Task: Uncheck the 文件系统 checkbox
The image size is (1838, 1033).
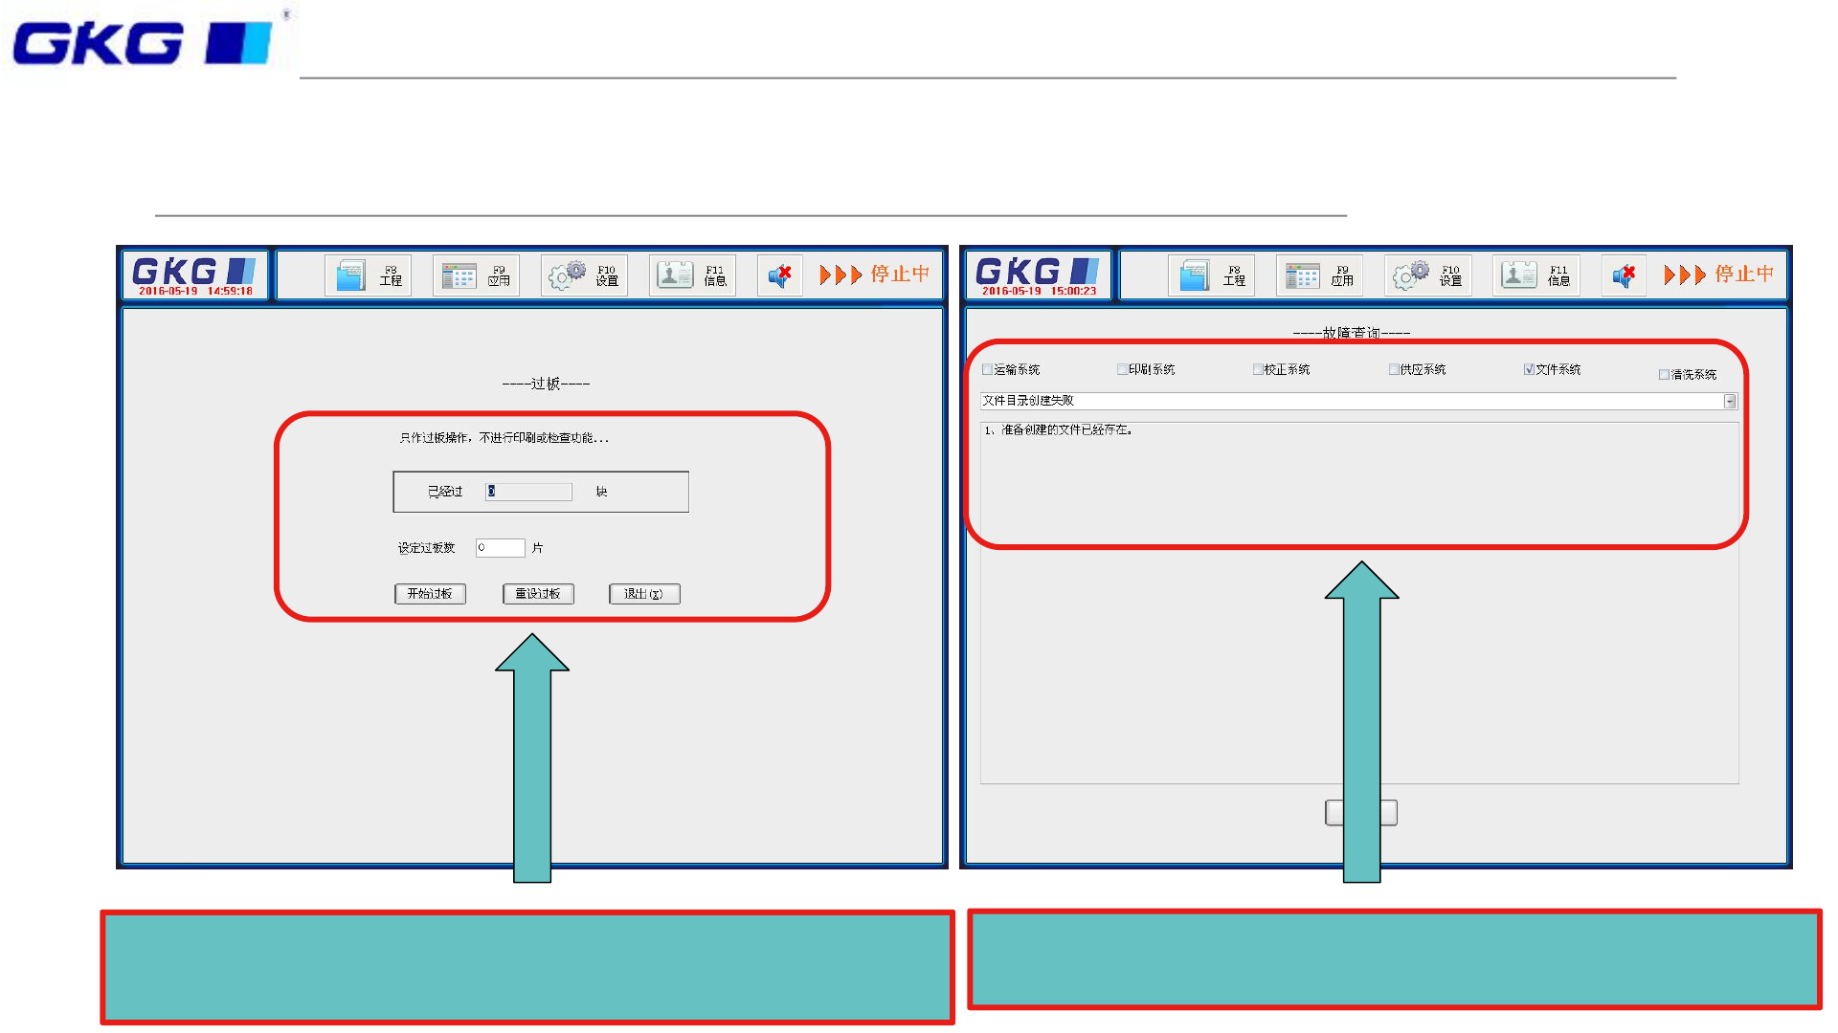Action: coord(1529,369)
